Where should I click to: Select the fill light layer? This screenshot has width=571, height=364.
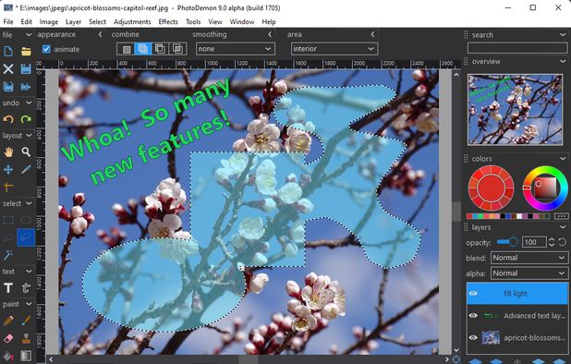(x=517, y=294)
